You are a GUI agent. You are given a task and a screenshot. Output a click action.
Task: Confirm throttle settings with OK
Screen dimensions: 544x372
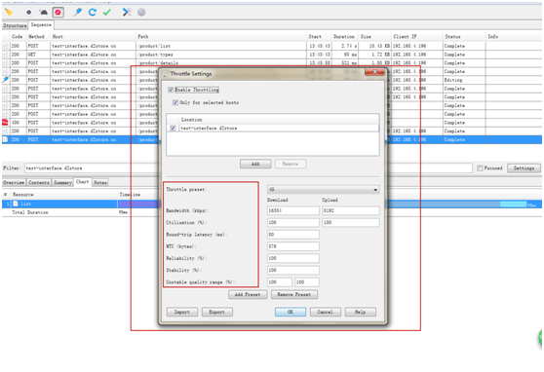(x=291, y=312)
